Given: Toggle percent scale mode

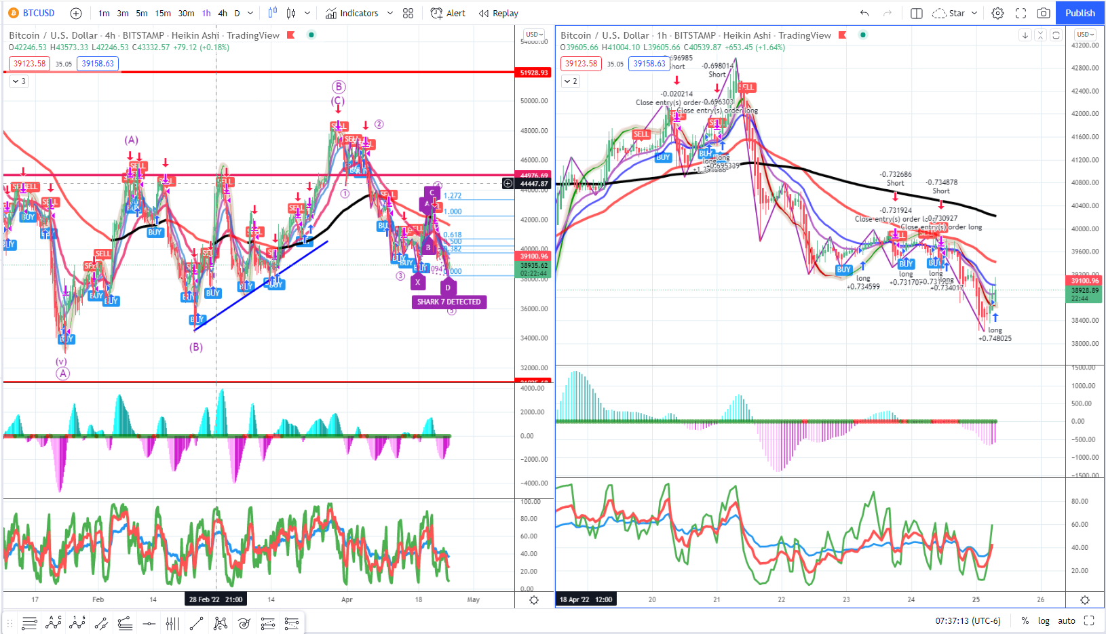Looking at the screenshot, I should 1025,620.
